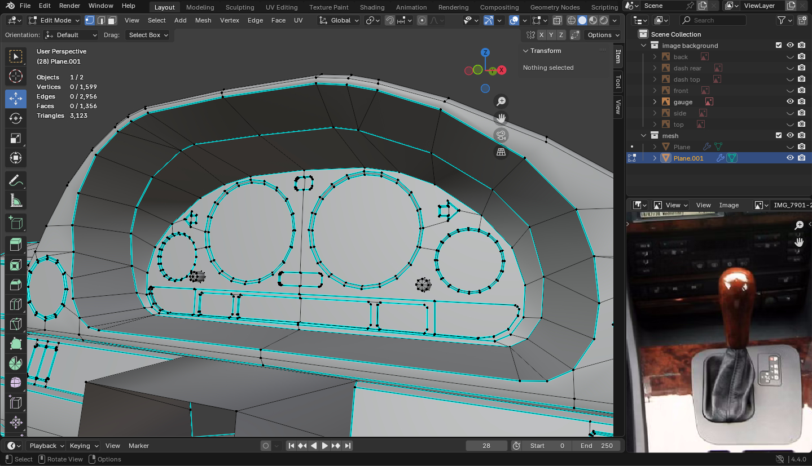
Task: Open the Sculpting workspace tab
Action: [240, 7]
